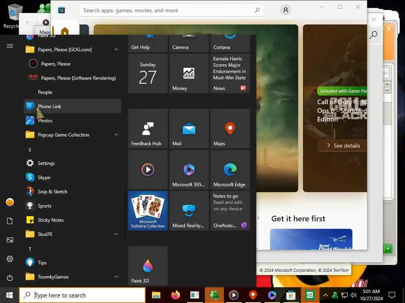Screen dimensions: 405x303
Task: Launch Microsoft Edge tile
Action: [230, 170]
